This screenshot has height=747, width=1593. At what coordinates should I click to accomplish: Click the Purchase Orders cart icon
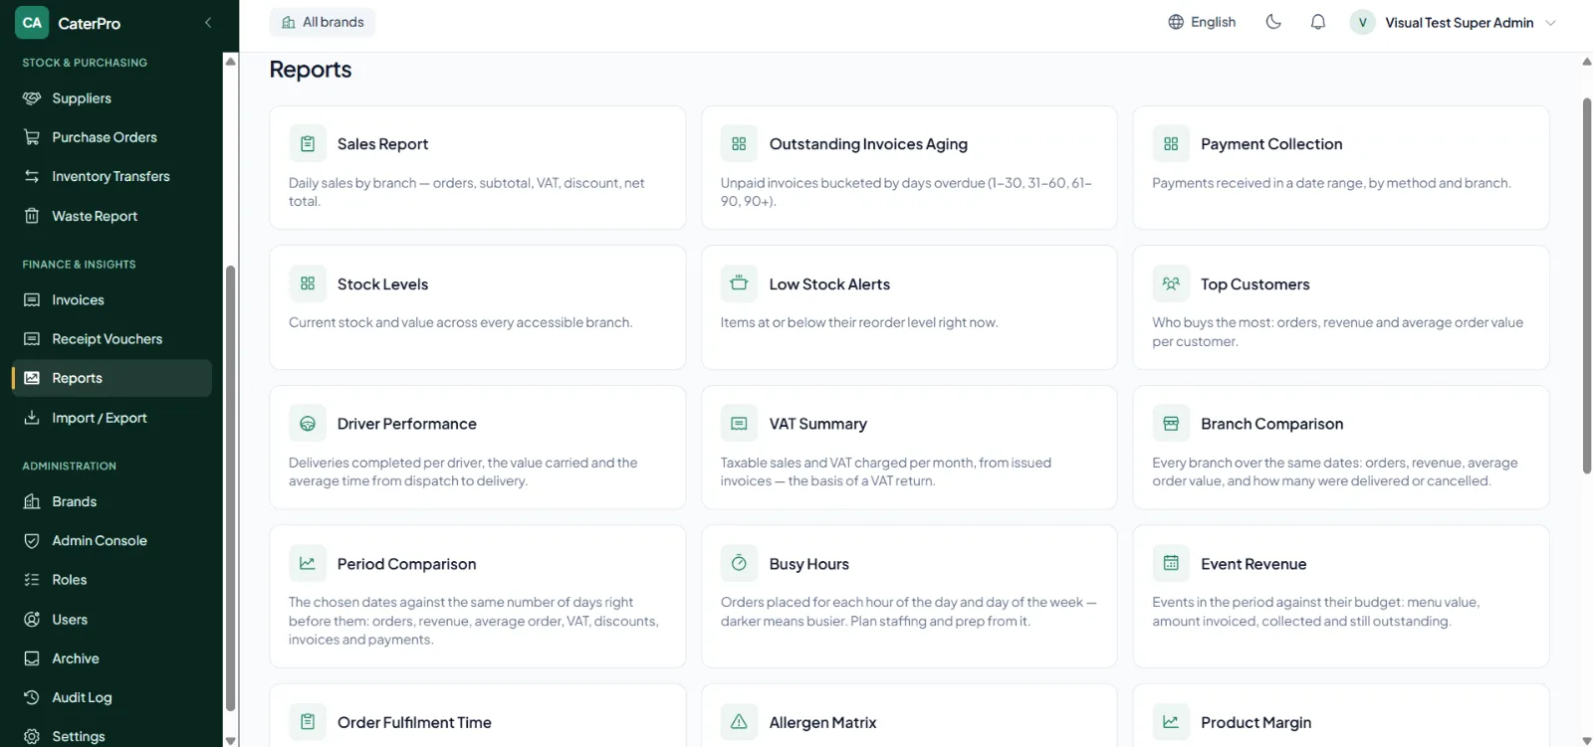pos(32,137)
